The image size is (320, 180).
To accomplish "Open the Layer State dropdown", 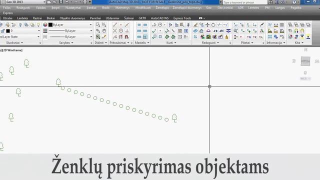I will [38, 36].
